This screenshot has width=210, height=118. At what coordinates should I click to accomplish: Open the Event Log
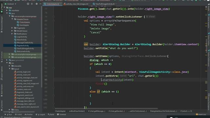201,114
